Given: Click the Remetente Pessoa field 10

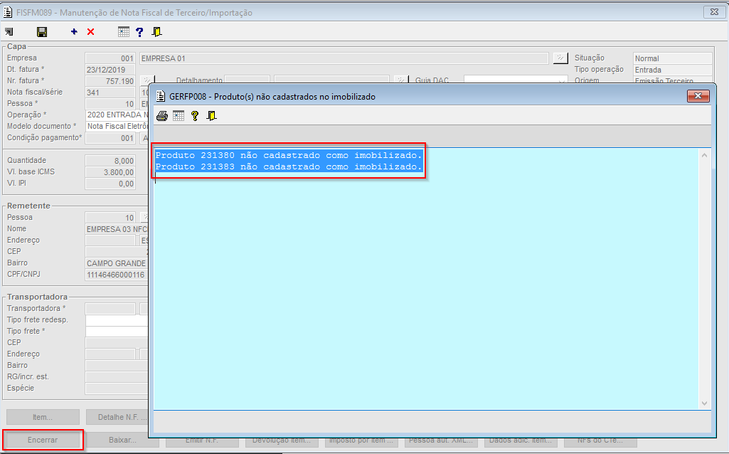Looking at the screenshot, I should click(110, 218).
